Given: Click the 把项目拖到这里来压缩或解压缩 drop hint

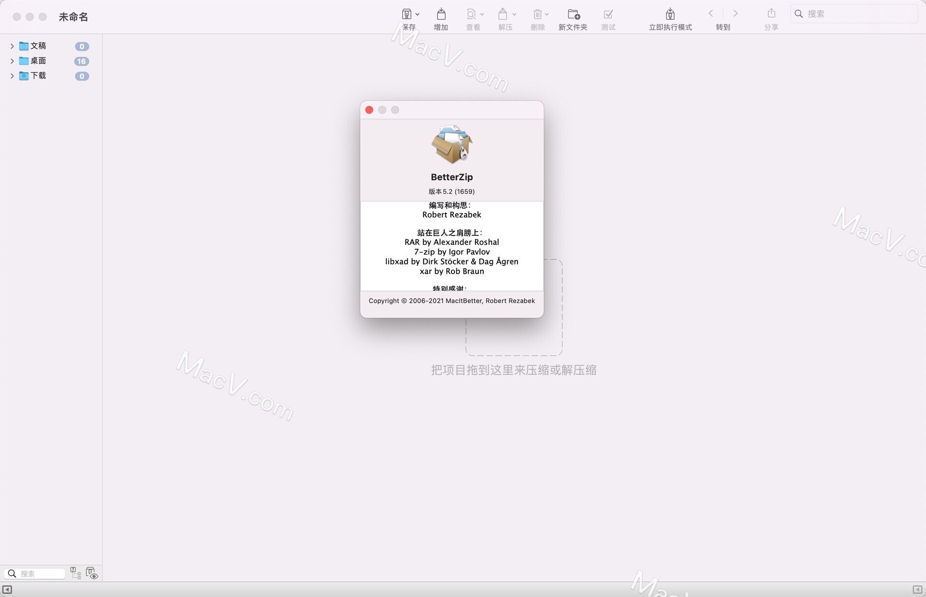Looking at the screenshot, I should coord(514,370).
